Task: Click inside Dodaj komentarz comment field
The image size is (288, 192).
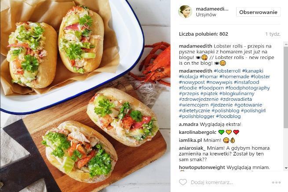Action: click(x=212, y=182)
